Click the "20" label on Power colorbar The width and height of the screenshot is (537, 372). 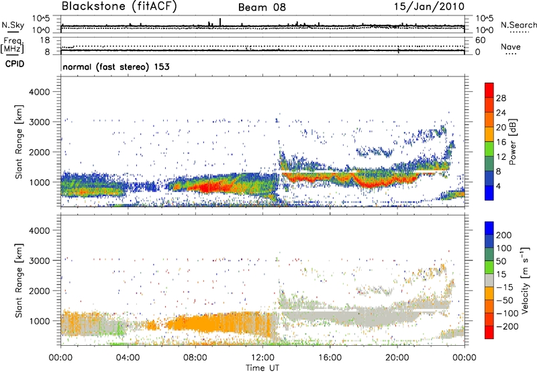(x=501, y=128)
